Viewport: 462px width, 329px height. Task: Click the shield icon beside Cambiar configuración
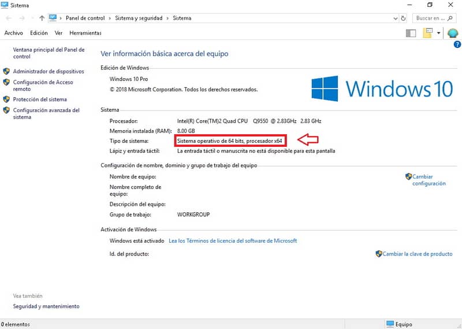408,176
